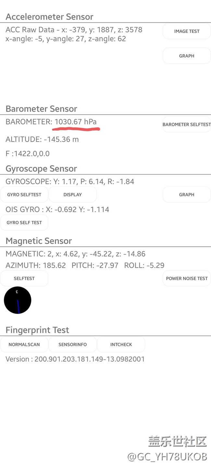Open the GRAPH for Accelerometer Sensor
The image size is (211, 469).
coord(187,56)
